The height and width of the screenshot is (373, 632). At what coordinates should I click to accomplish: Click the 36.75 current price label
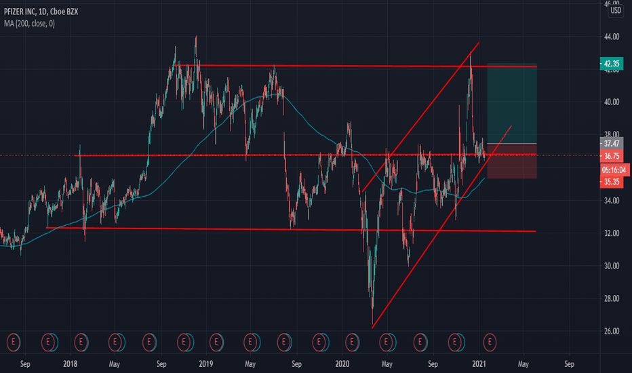click(x=612, y=156)
